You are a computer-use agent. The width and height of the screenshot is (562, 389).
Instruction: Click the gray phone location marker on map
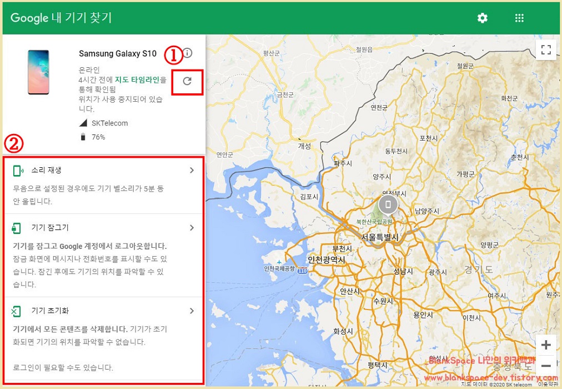tap(388, 205)
